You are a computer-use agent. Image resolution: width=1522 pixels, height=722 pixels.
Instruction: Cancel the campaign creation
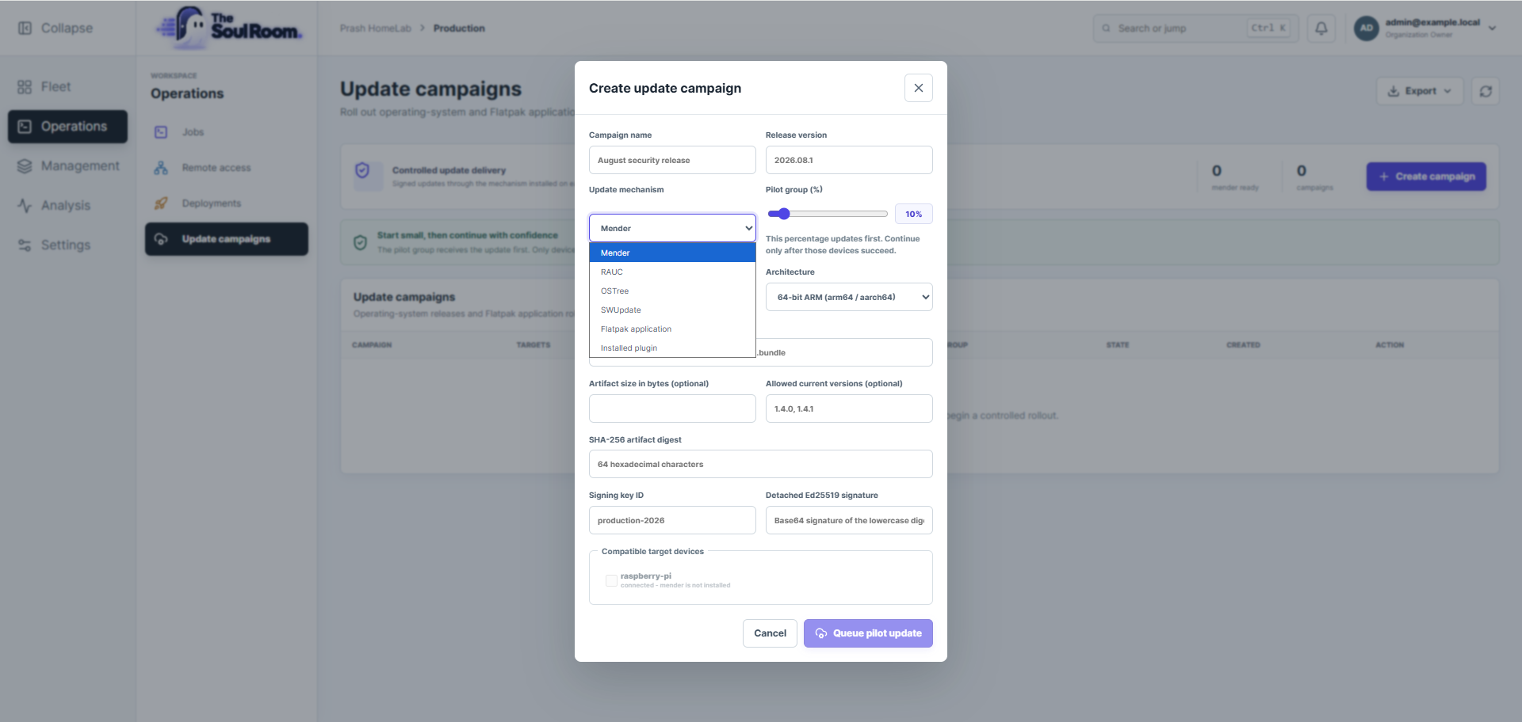770,633
